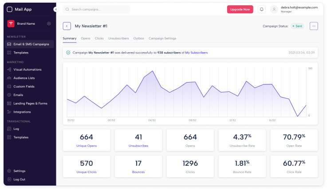Click the user avatar icon
This screenshot has width=327, height=190.
(274, 9)
